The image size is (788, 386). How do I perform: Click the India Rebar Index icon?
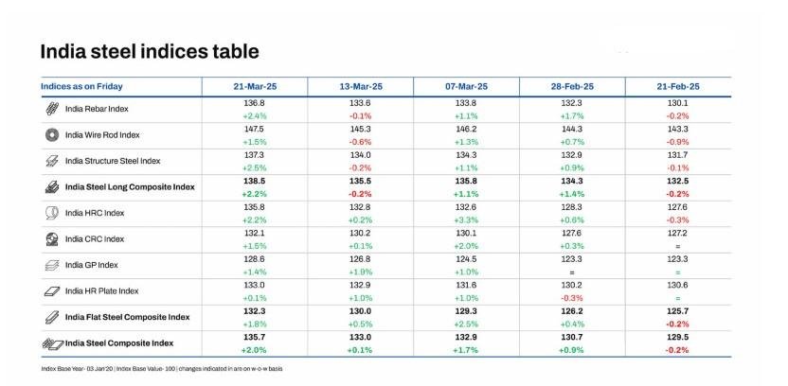pyautogui.click(x=53, y=109)
